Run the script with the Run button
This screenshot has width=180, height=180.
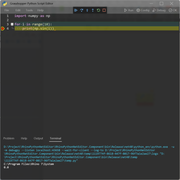click(x=129, y=10)
